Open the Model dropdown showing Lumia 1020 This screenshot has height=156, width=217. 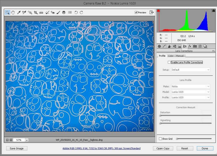(x=191, y=92)
